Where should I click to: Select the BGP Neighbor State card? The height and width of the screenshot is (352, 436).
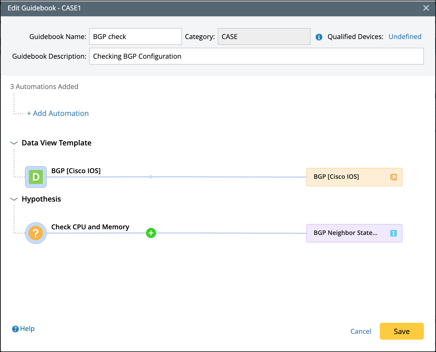(349, 233)
